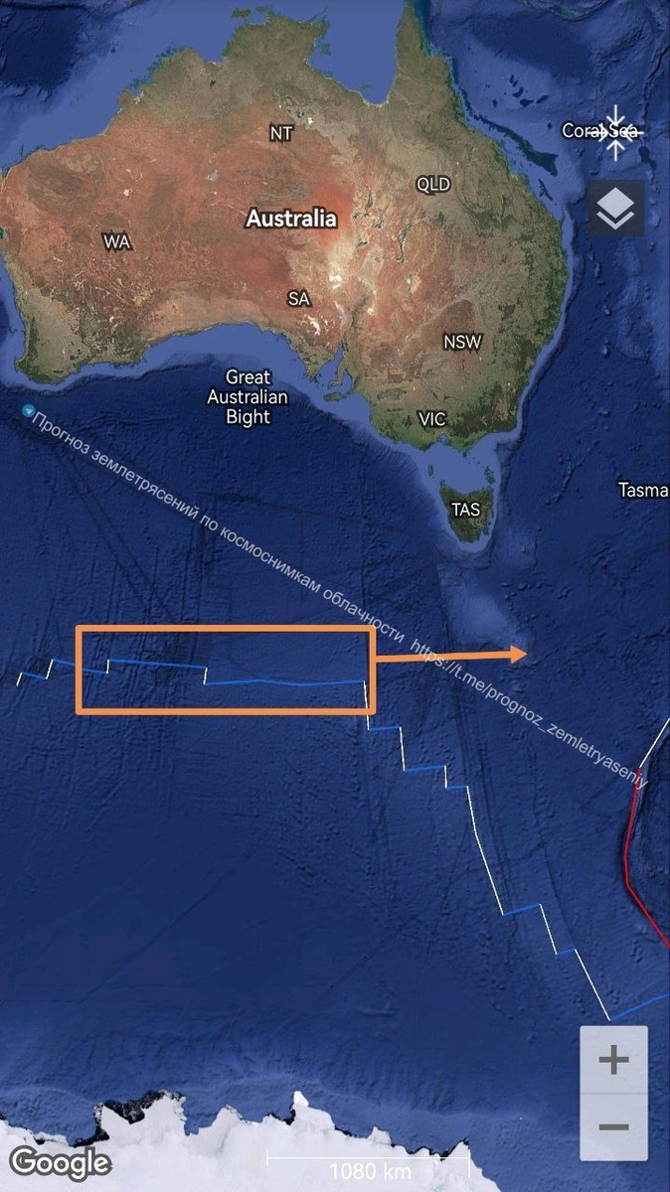Click the Great Australian Bight label
Viewport: 670px width, 1192px height.
[x=249, y=397]
